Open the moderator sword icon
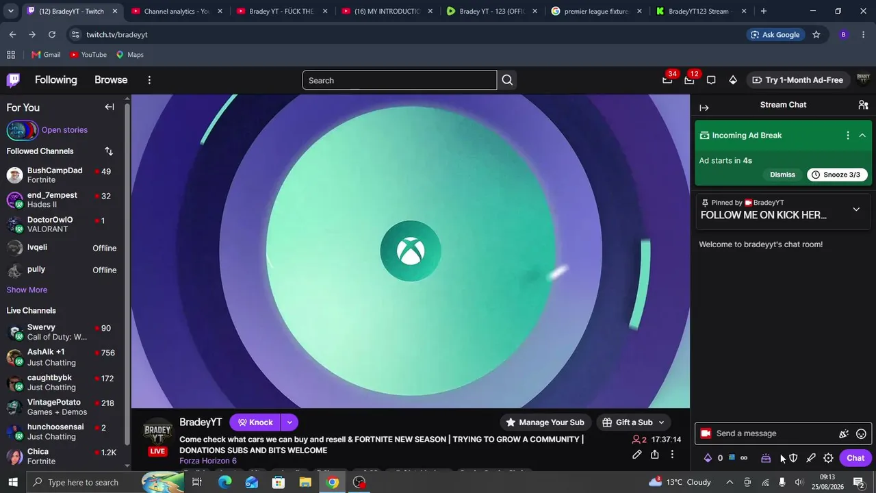 (x=811, y=458)
